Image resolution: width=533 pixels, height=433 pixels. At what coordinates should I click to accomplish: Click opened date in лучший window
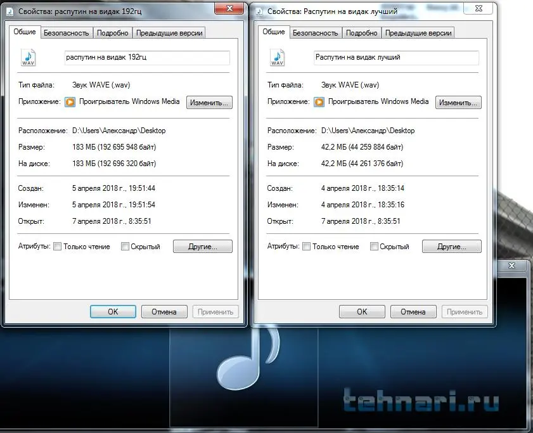click(x=361, y=221)
